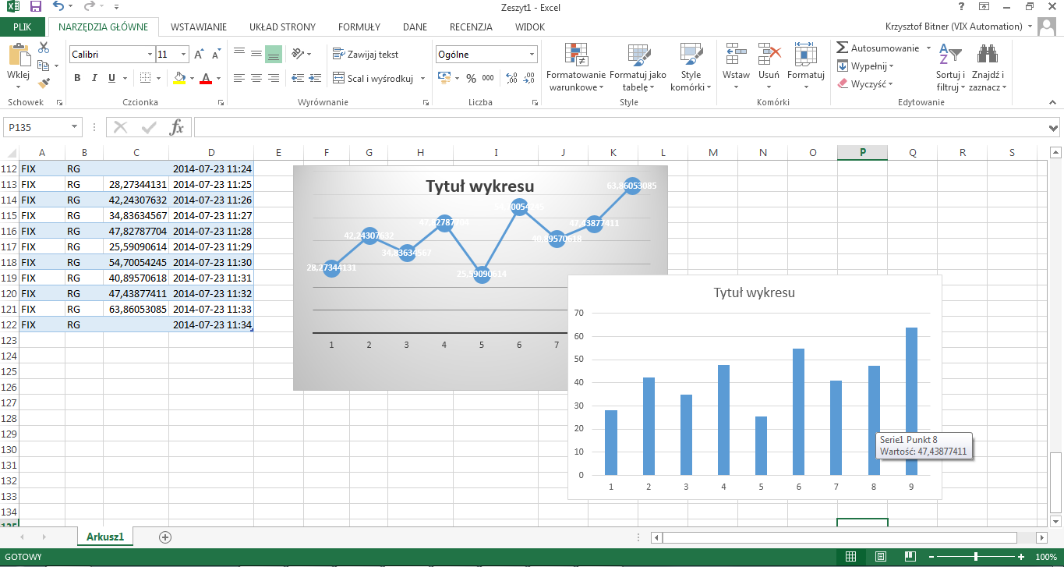Image resolution: width=1064 pixels, height=567 pixels.
Task: Click the percent style icon
Action: [471, 78]
